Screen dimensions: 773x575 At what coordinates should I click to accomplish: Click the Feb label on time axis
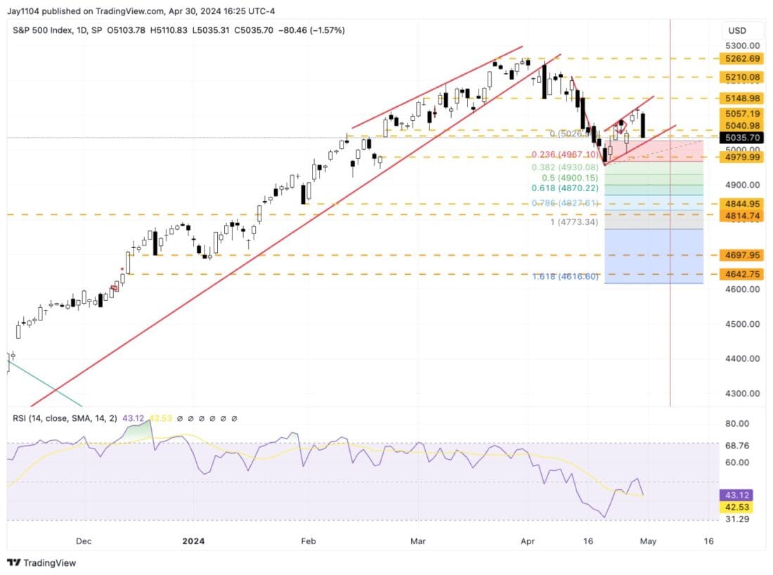point(308,541)
